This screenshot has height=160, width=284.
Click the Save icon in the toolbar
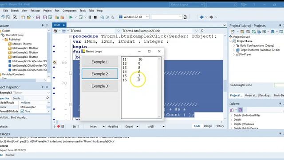pyautogui.click(x=38, y=17)
